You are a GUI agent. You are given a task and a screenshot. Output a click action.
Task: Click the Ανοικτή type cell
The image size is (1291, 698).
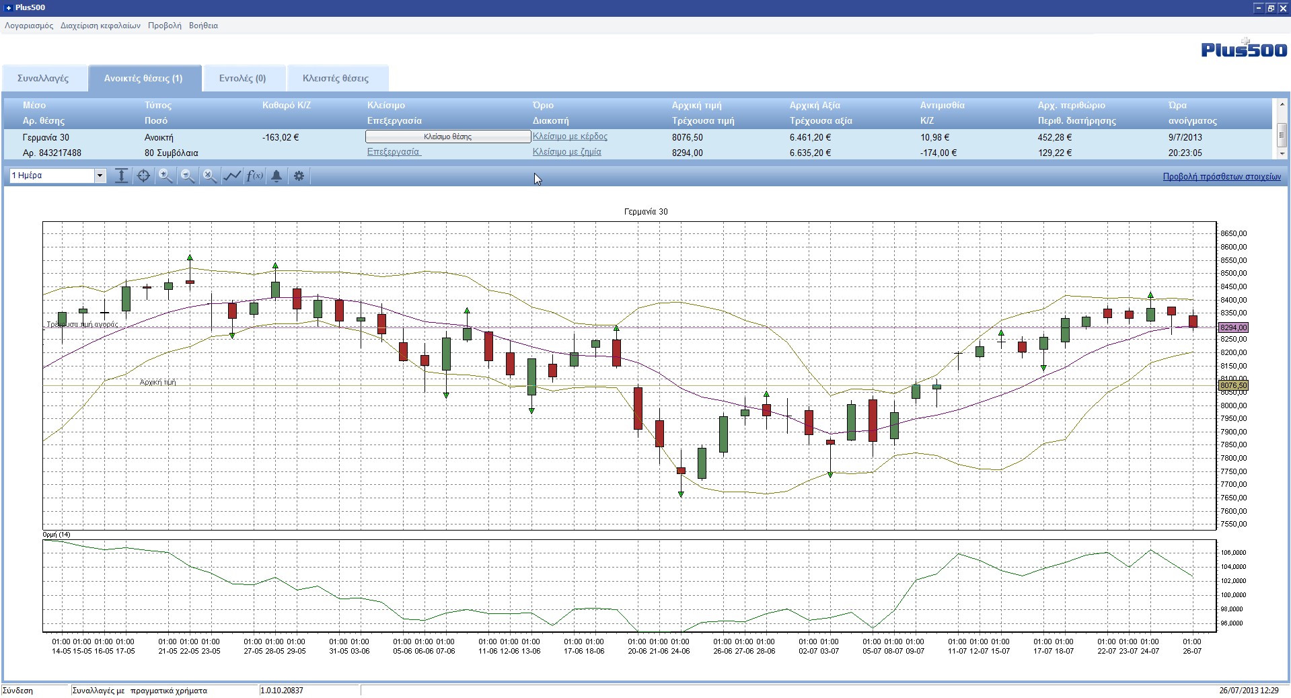(159, 137)
